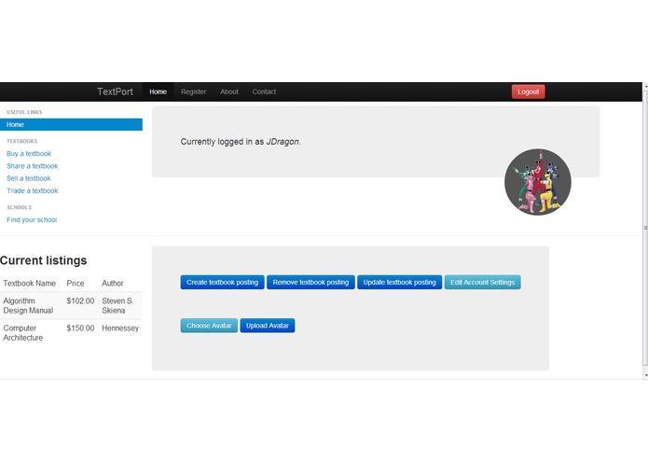Click Update textbook posting button
Screen dimensions: 648x461
coord(400,282)
